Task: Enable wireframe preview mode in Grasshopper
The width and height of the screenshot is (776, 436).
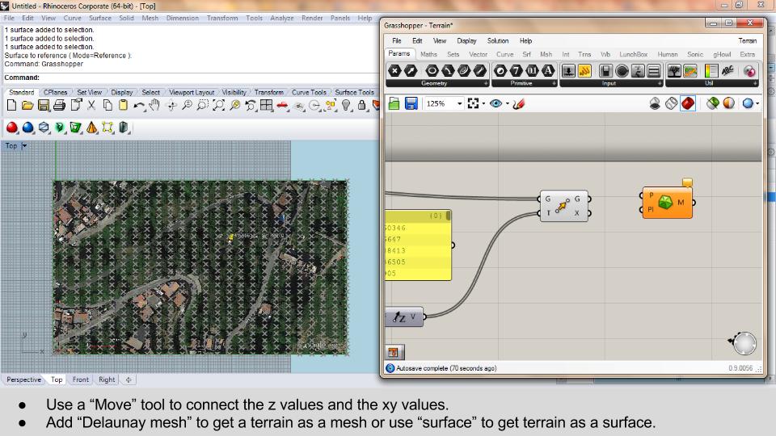Action: [672, 103]
